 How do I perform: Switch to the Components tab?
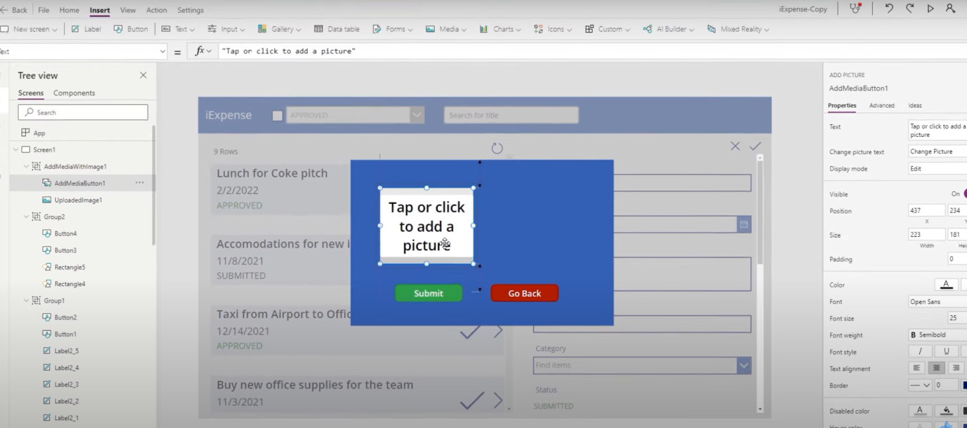click(74, 93)
